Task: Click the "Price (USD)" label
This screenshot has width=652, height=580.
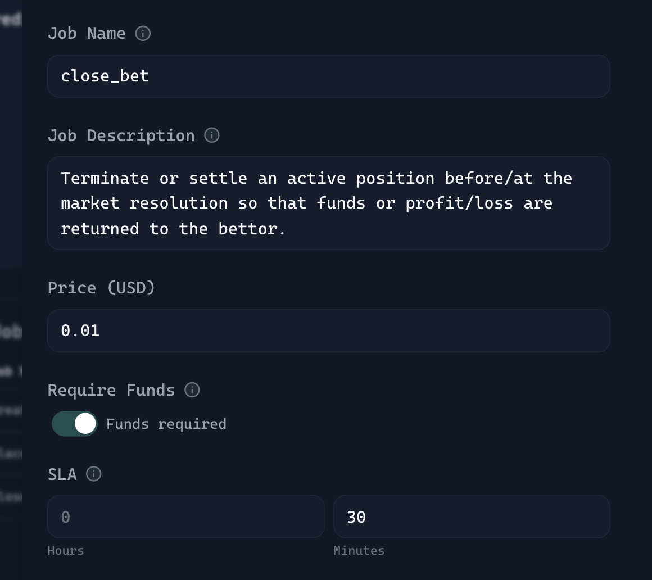Action: (x=101, y=288)
